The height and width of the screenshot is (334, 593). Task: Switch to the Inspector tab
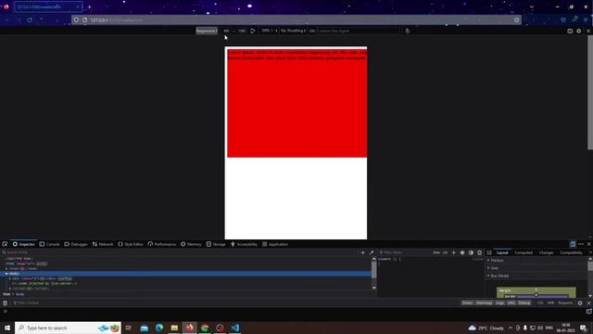pyautogui.click(x=23, y=244)
